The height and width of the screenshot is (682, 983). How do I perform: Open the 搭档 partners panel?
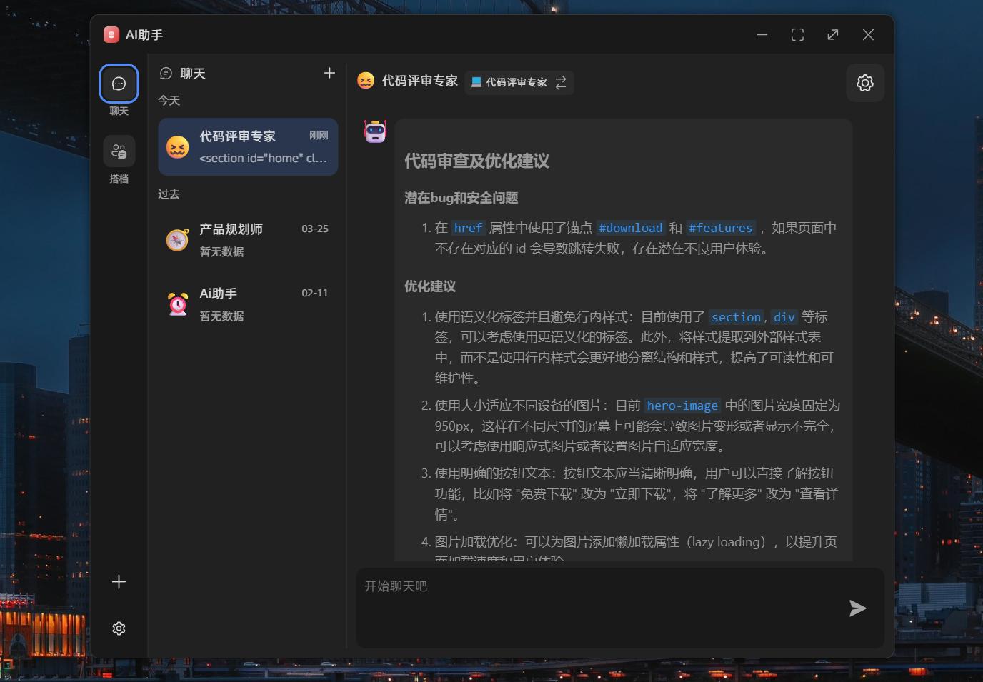[x=118, y=151]
